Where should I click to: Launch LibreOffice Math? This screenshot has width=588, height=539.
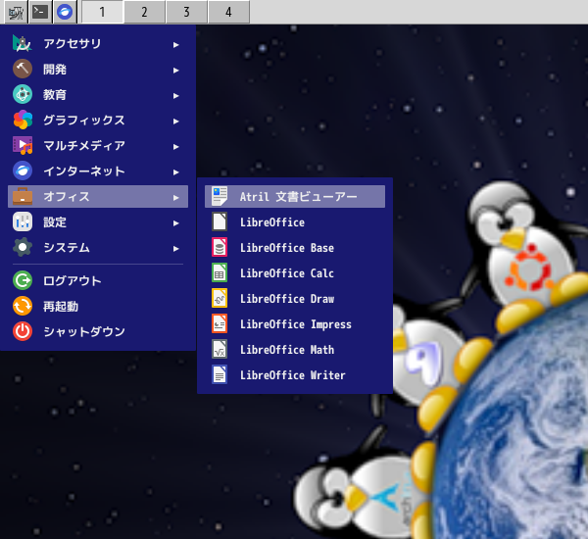295,350
